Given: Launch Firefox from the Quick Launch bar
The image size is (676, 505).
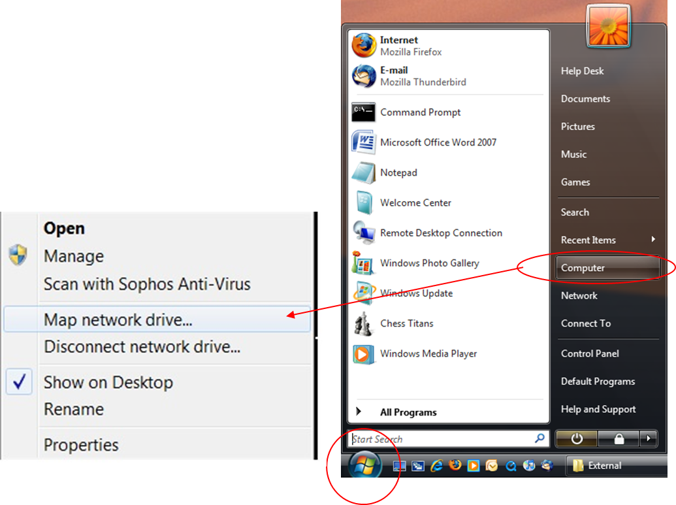Looking at the screenshot, I should click(455, 465).
